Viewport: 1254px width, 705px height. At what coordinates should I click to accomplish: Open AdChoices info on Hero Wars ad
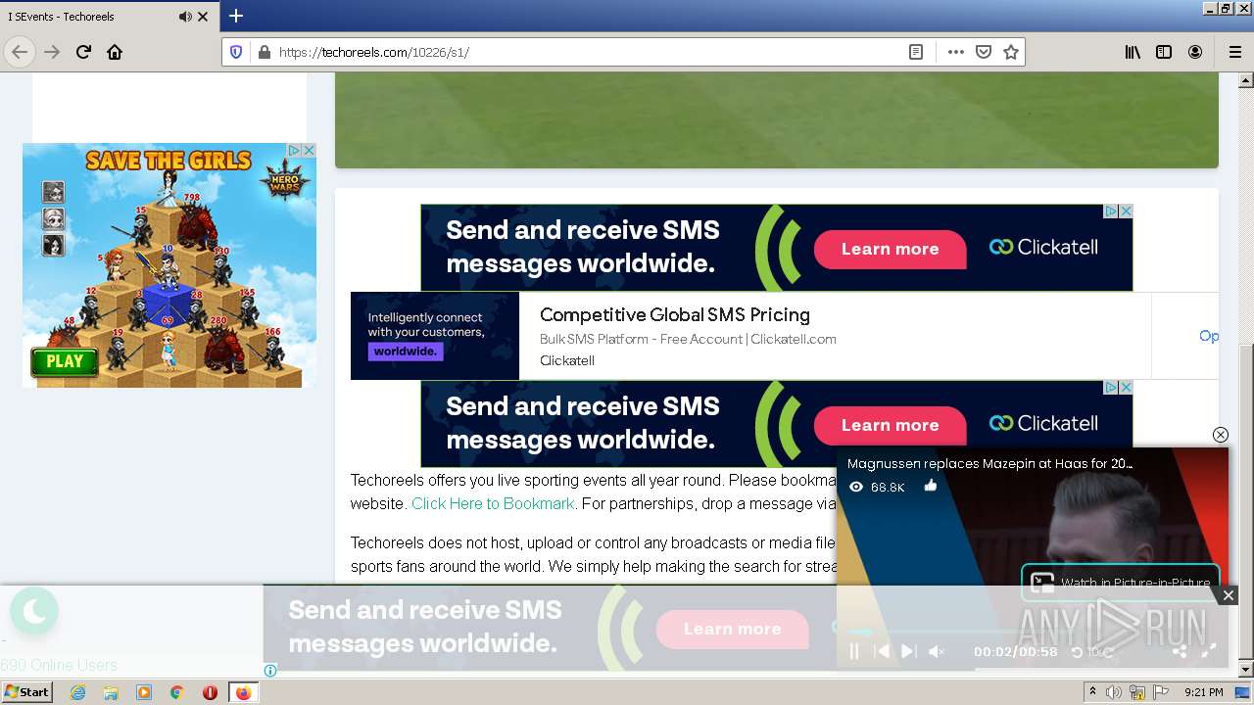[294, 150]
